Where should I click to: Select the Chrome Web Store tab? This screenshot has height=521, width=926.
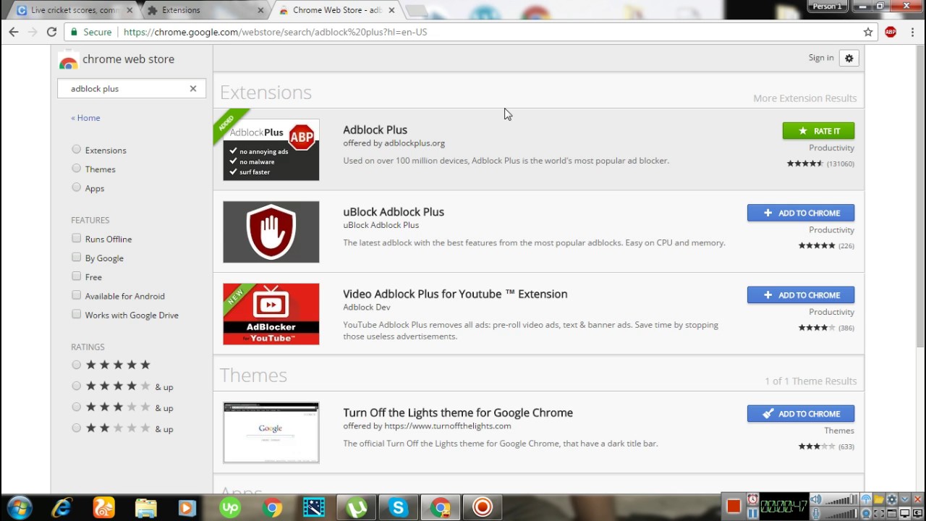[x=336, y=10]
